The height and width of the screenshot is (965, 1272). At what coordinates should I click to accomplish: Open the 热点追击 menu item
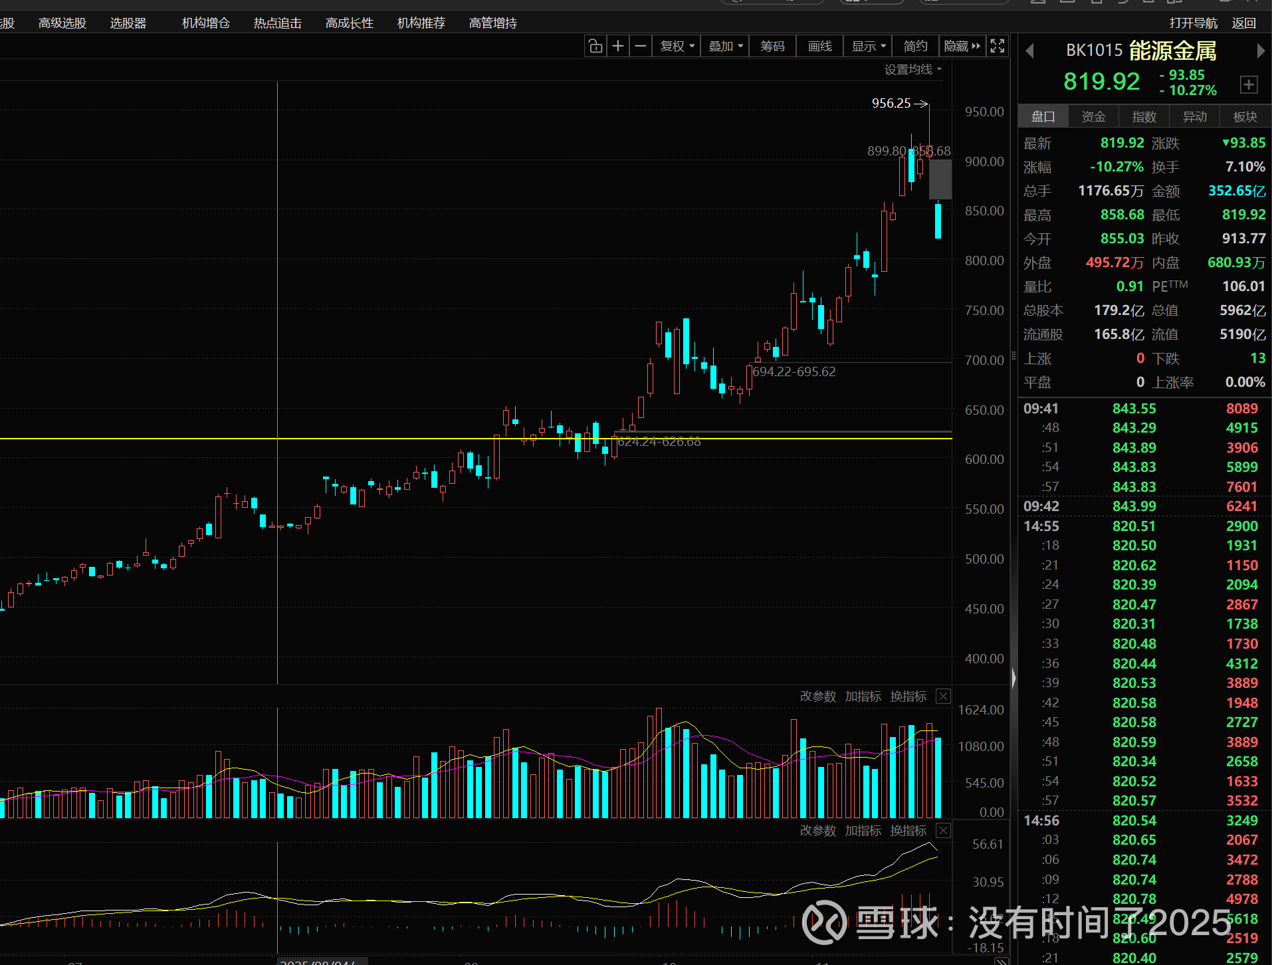278,23
